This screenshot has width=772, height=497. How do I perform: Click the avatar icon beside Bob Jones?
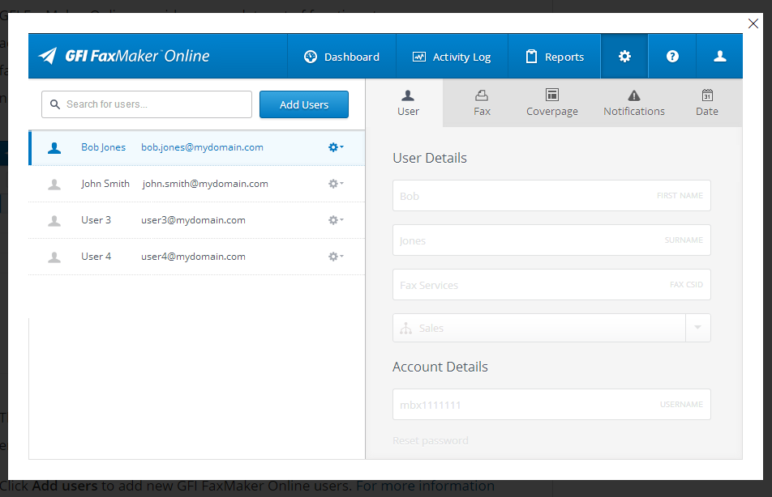54,147
